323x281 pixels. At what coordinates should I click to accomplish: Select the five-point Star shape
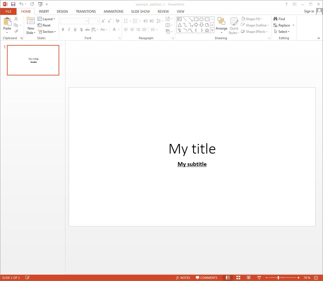[x=207, y=31]
